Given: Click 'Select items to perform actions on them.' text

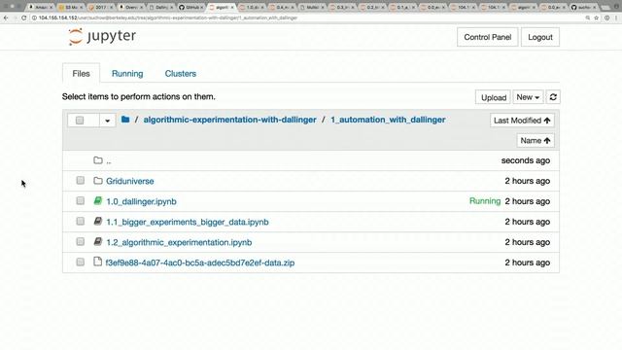Looking at the screenshot, I should pyautogui.click(x=138, y=96).
